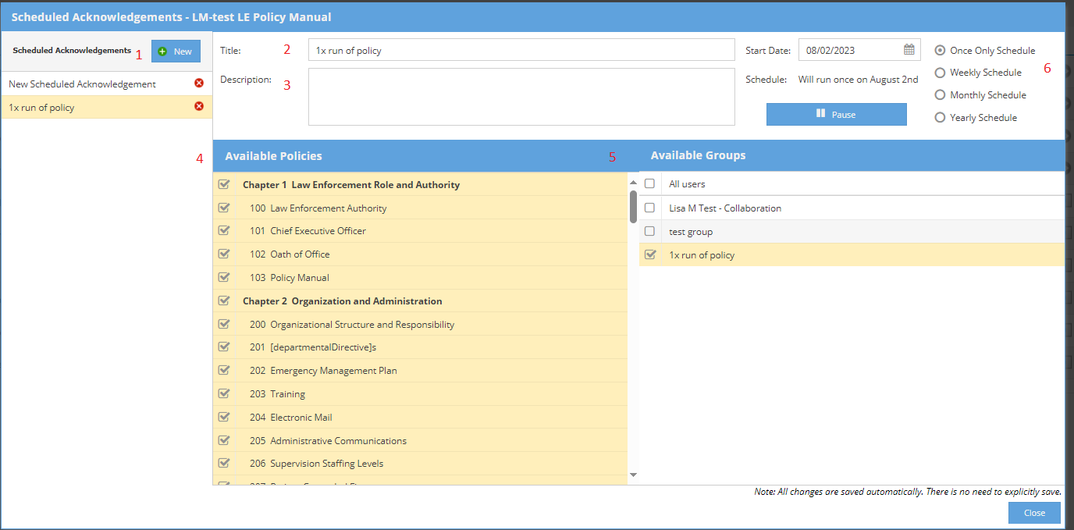Image resolution: width=1074 pixels, height=530 pixels.
Task: Click the Available Policies header
Action: pyautogui.click(x=273, y=156)
